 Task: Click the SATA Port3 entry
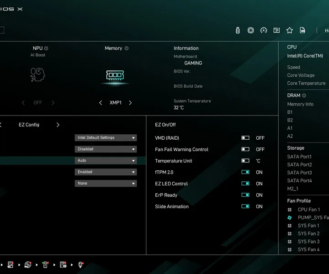(300, 173)
